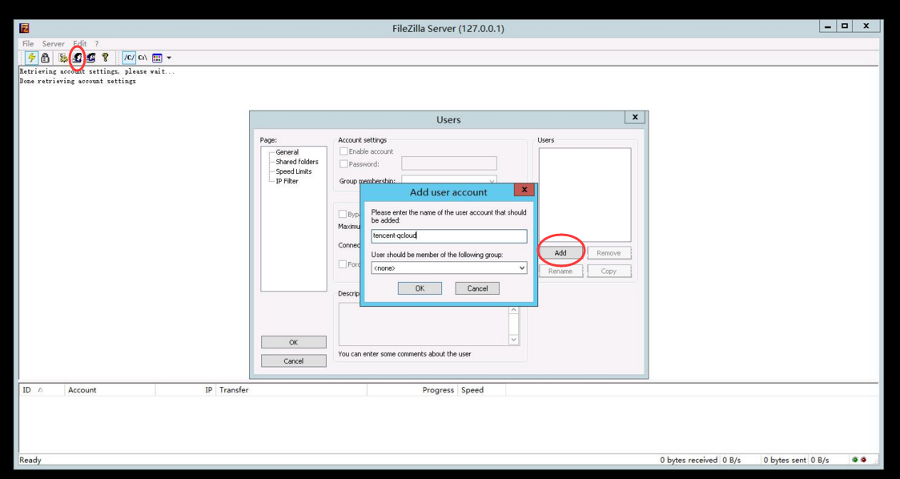Select the /C/ path display icon
900x479 pixels.
pyautogui.click(x=129, y=58)
